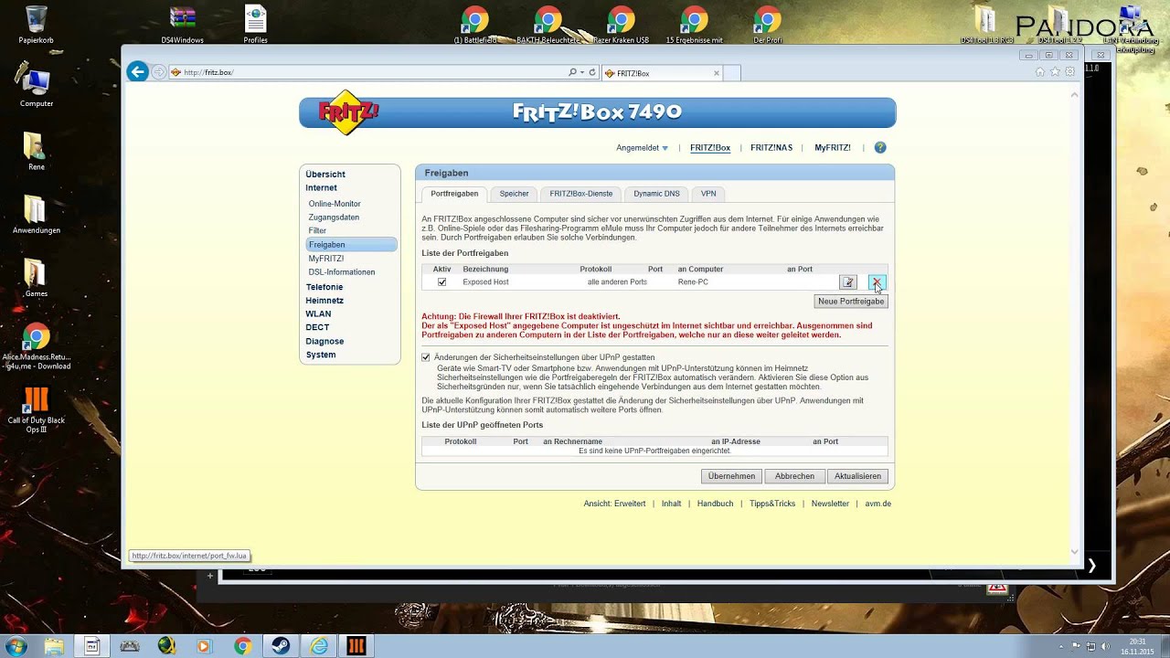The height and width of the screenshot is (658, 1170).
Task: Open the Tipps&Tricks footer link
Action: 772,504
